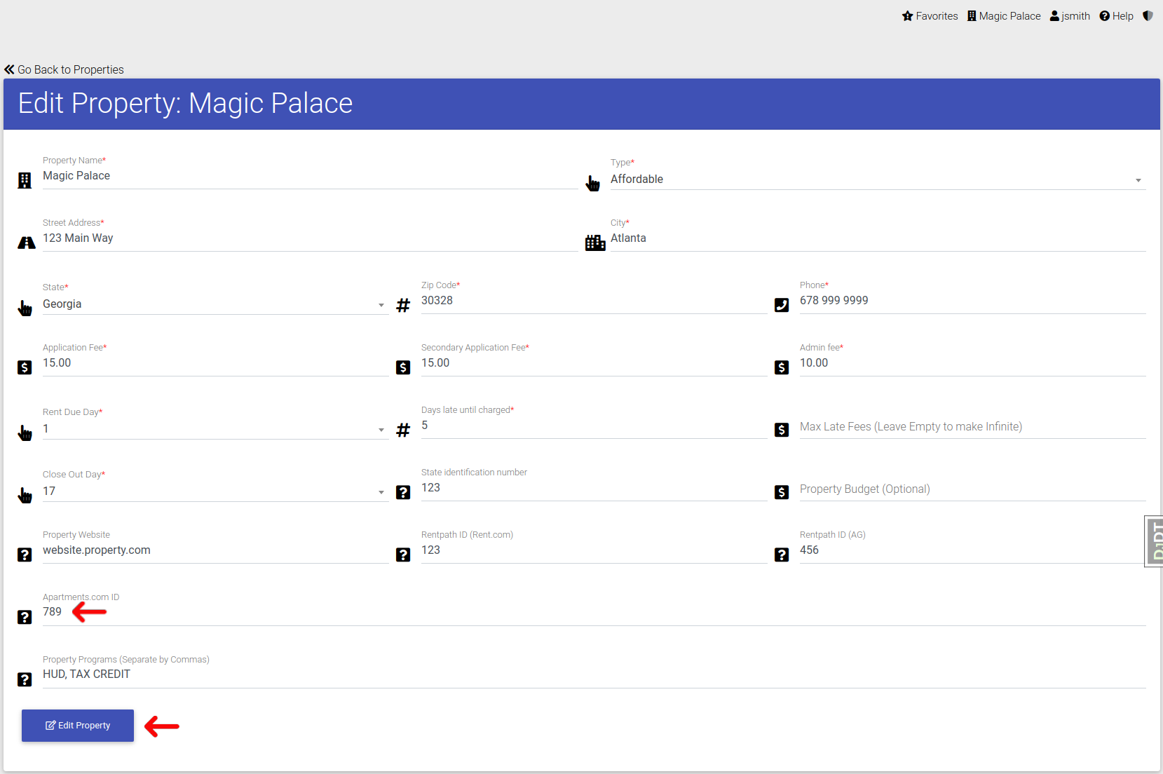The height and width of the screenshot is (774, 1163).
Task: Open the Help menu
Action: (x=1116, y=16)
